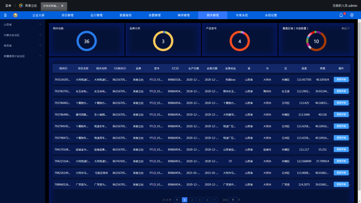Open the 告警管理 menu
Screen dimensions: 361x203
(155, 15)
